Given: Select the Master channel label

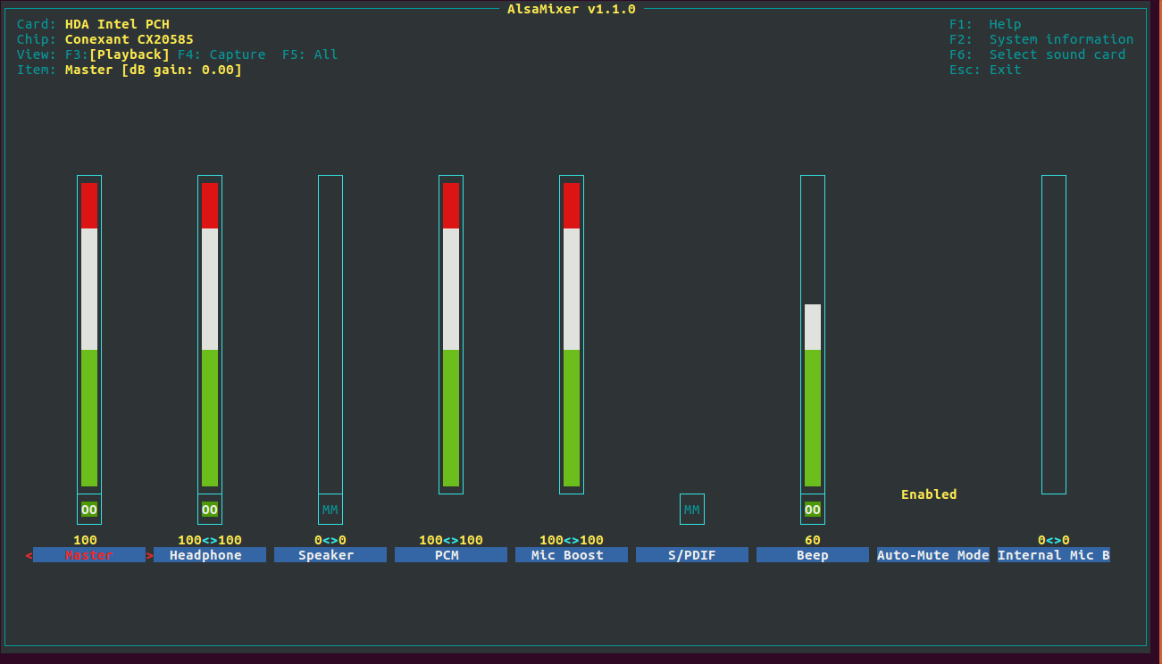Looking at the screenshot, I should (89, 555).
